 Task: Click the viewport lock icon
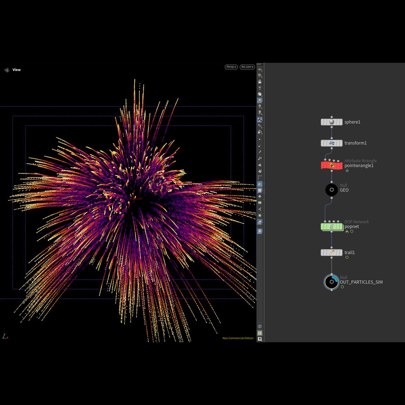pyautogui.click(x=260, y=82)
